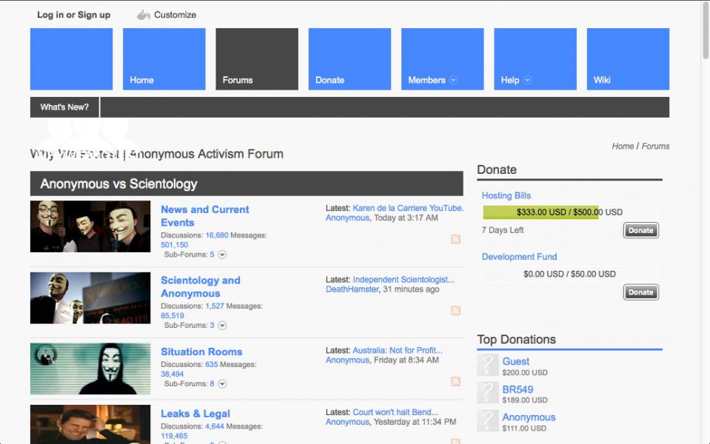Open RSS feed for News and Current Events
Image resolution: width=710 pixels, height=444 pixels.
455,239
